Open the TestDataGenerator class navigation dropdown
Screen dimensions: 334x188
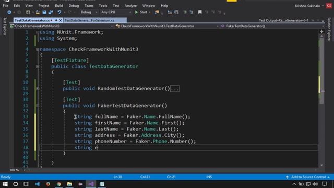(x=167, y=26)
